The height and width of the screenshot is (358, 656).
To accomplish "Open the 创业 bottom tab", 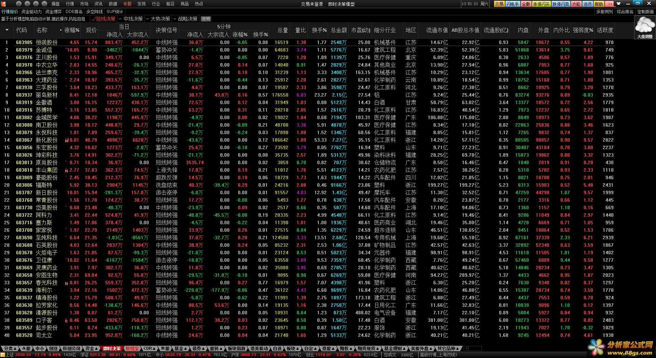I will (53, 348).
